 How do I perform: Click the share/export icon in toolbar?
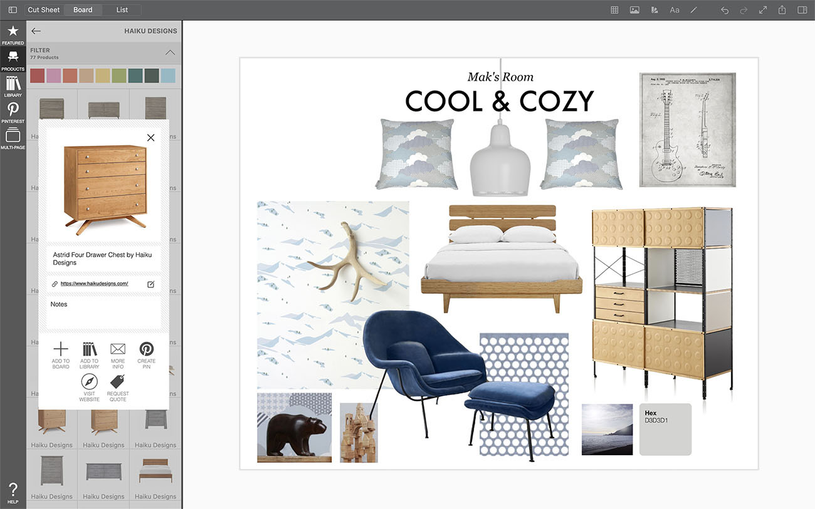tap(782, 10)
